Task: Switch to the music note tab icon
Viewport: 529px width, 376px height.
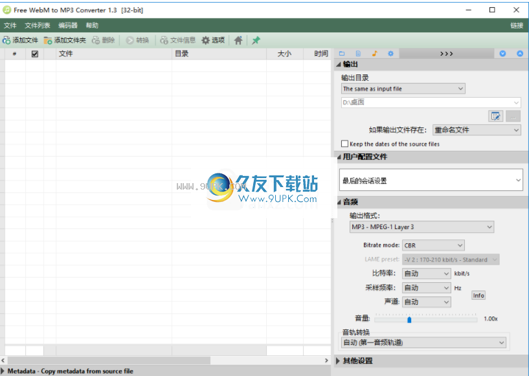Action: (x=374, y=54)
